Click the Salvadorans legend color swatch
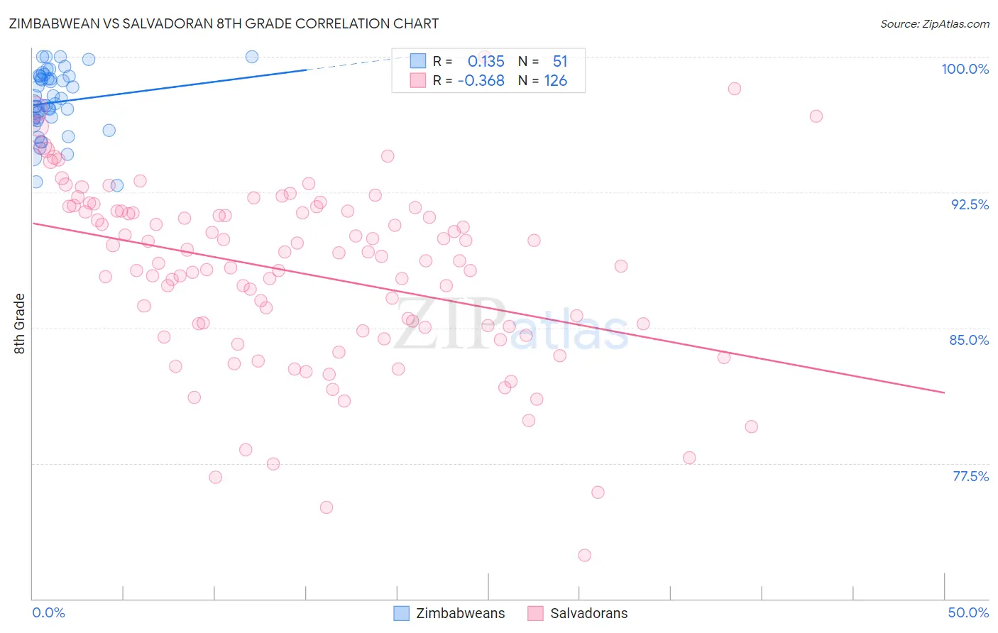The image size is (998, 633). (536, 613)
